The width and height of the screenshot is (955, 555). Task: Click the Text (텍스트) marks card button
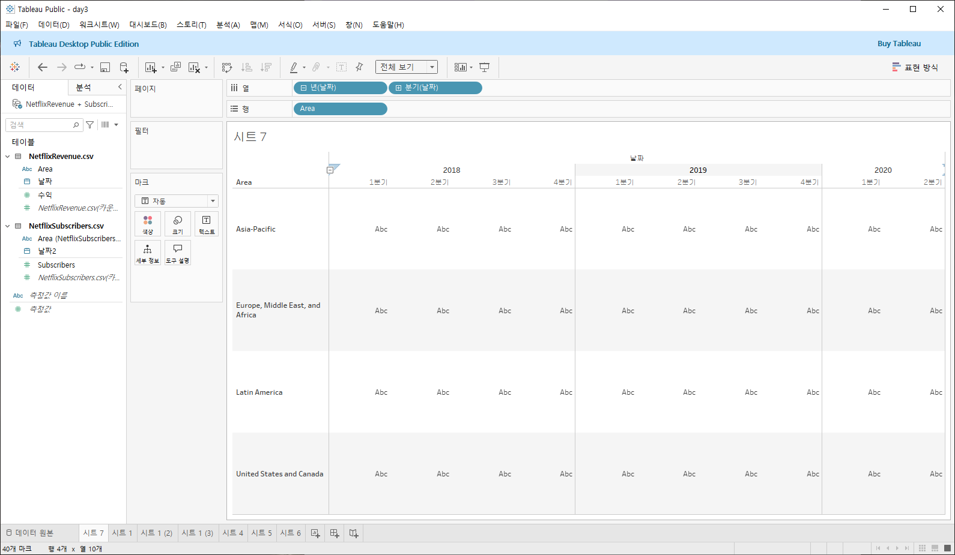coord(207,224)
